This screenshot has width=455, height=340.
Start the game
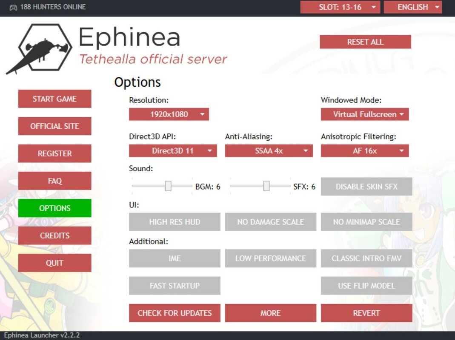click(54, 99)
